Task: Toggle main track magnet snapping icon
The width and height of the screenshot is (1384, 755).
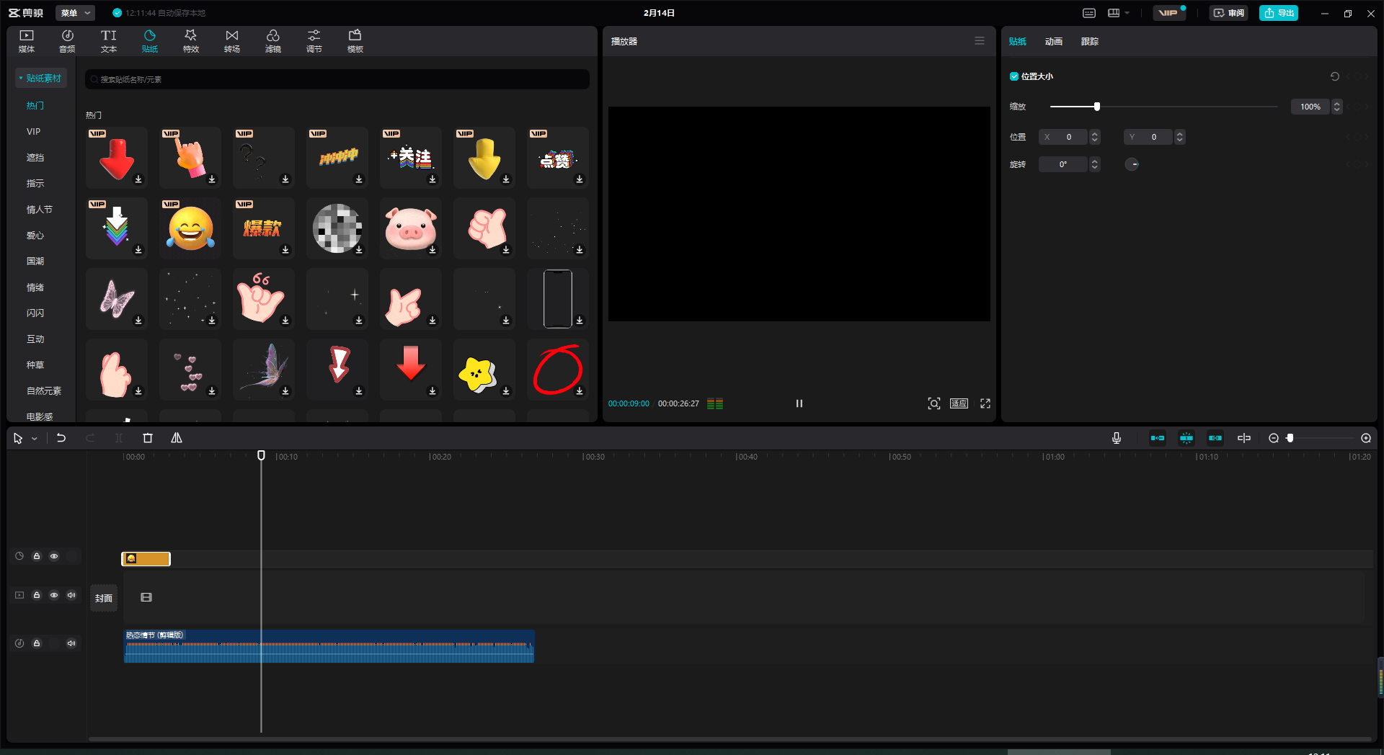Action: pos(1158,438)
